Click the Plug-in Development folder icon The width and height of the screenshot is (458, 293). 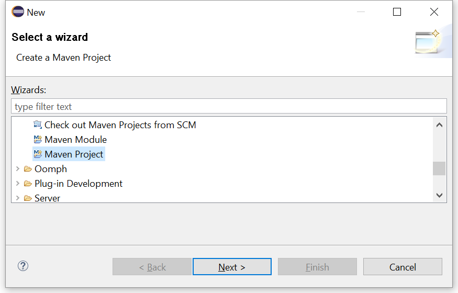pyautogui.click(x=28, y=183)
